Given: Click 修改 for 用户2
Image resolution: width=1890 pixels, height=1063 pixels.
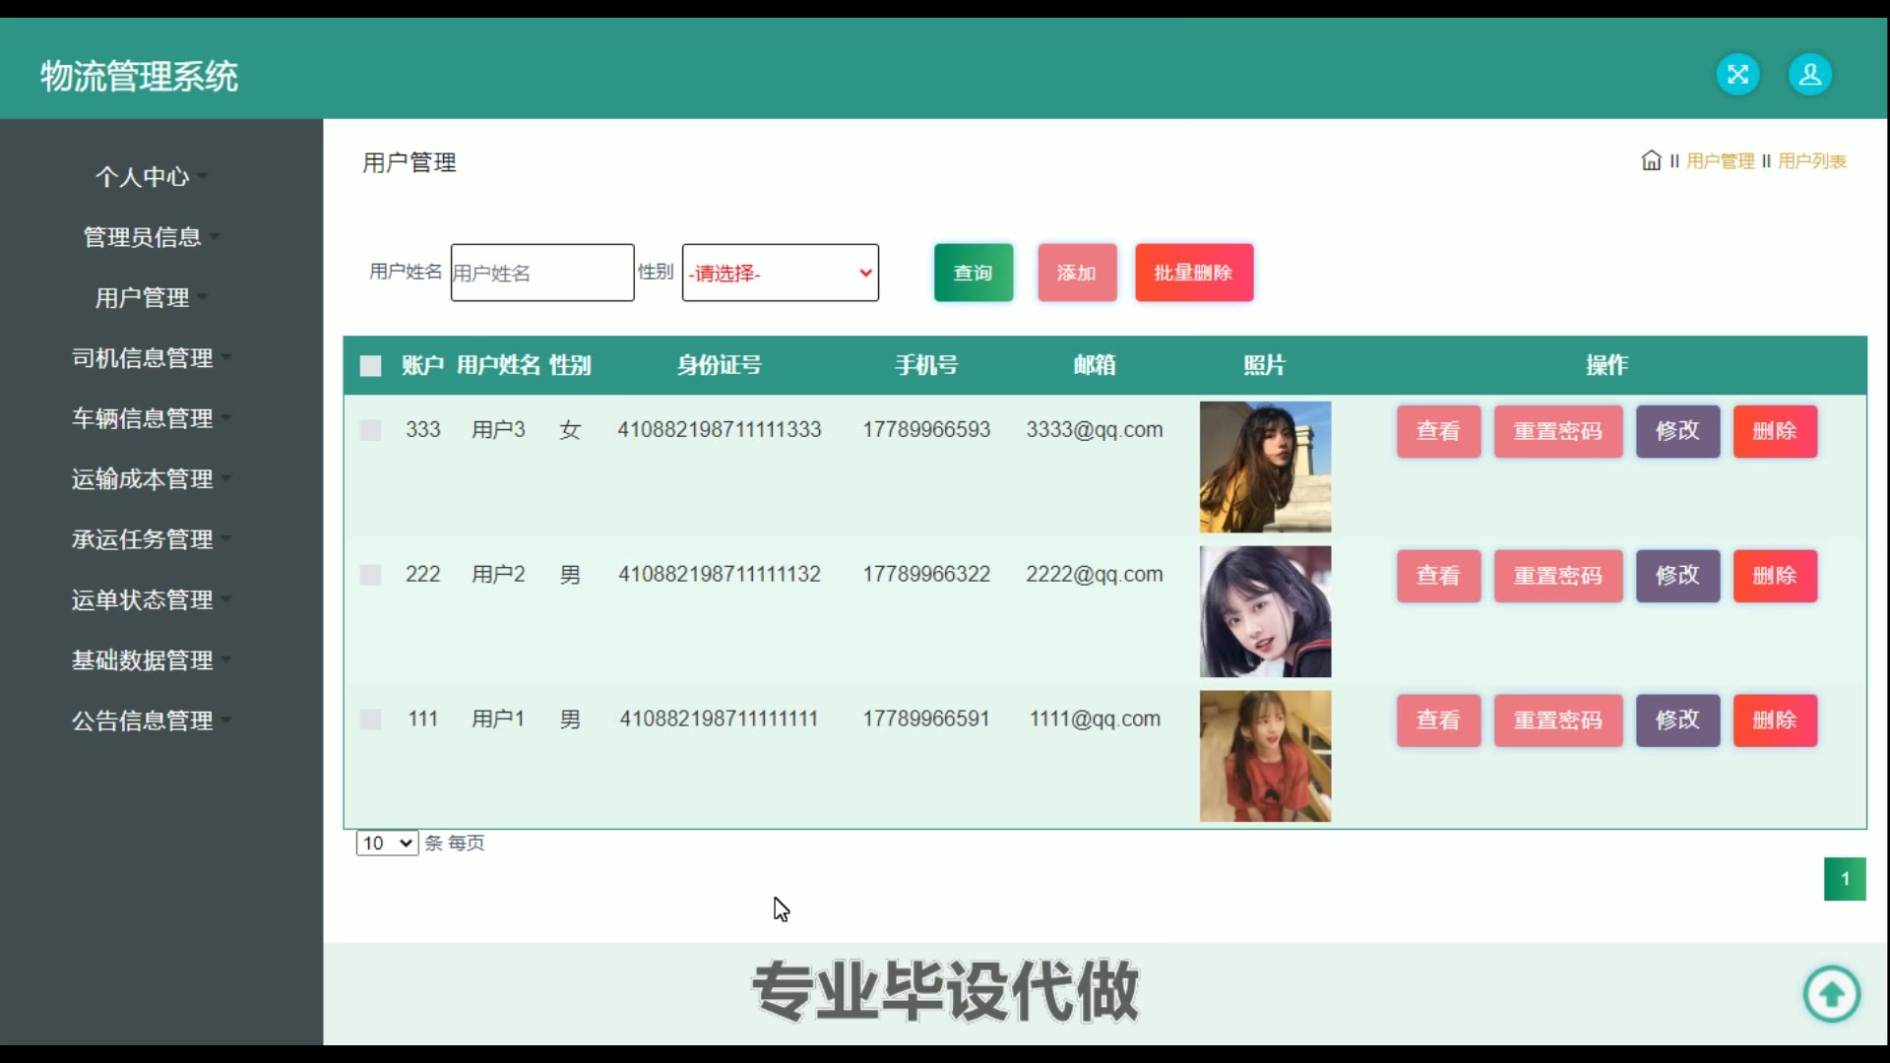Looking at the screenshot, I should (1677, 576).
